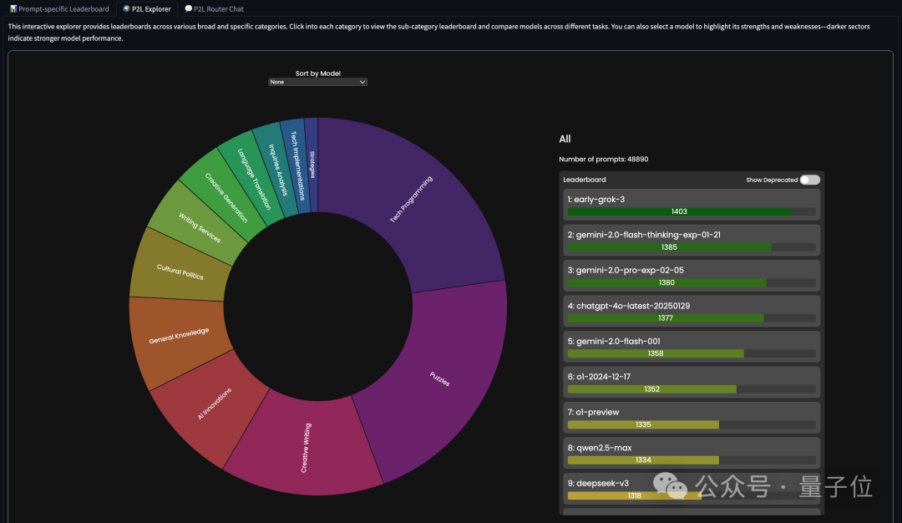Click the 1358 score bar

click(656, 354)
